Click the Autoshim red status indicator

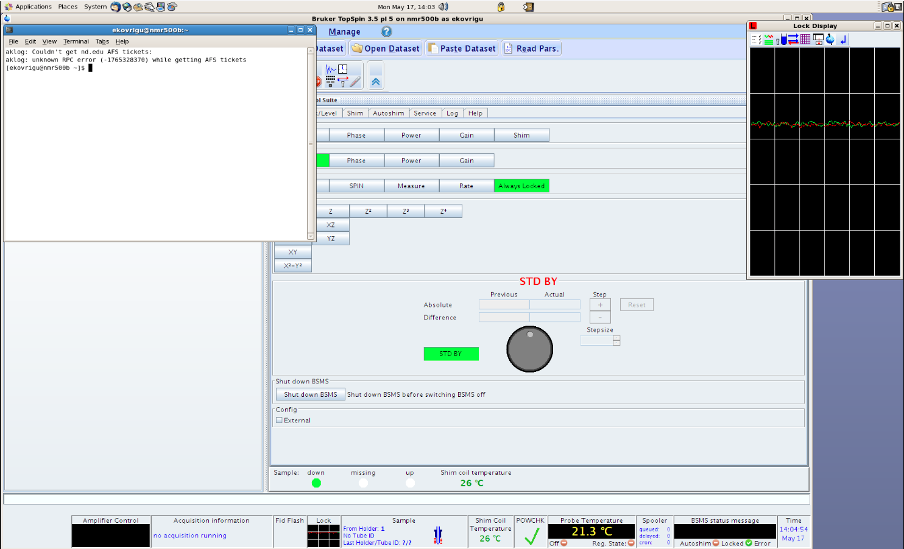(716, 544)
